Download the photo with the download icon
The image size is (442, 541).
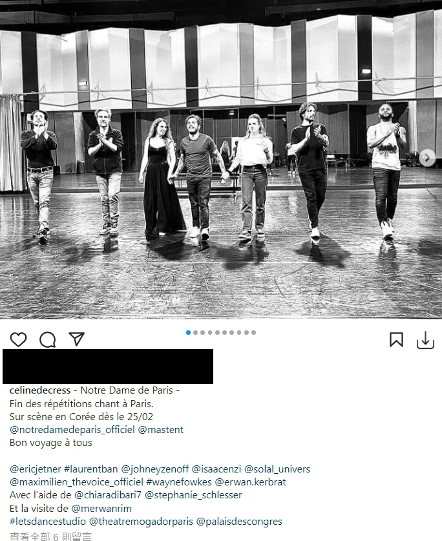click(x=425, y=340)
